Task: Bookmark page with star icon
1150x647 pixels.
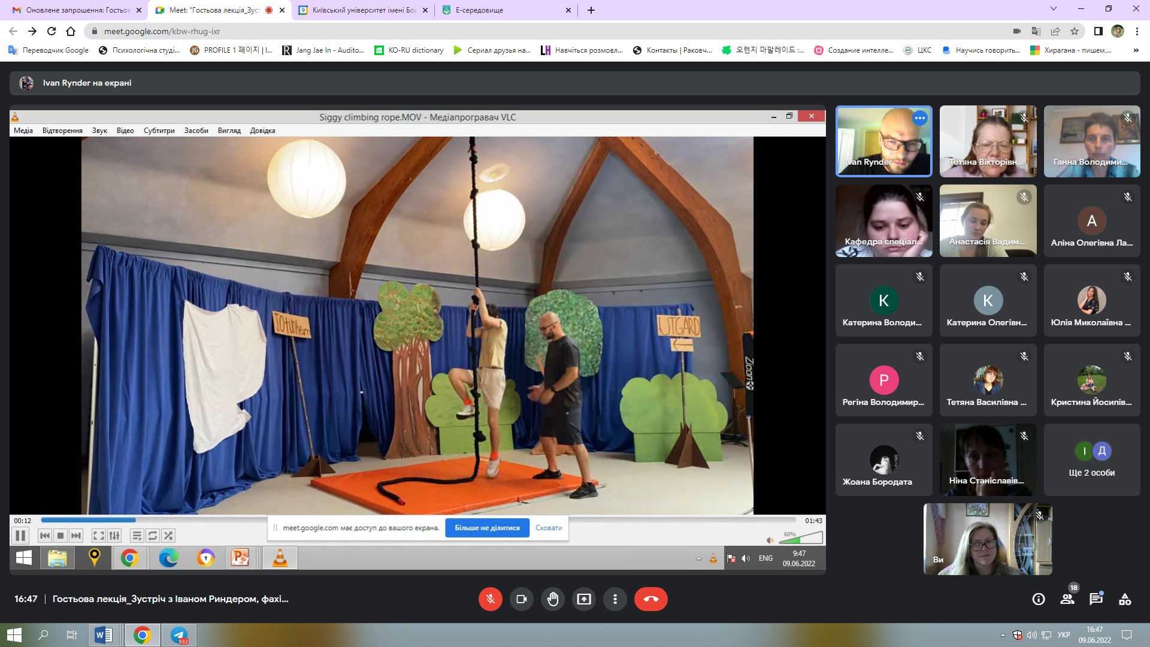Action: pyautogui.click(x=1075, y=31)
